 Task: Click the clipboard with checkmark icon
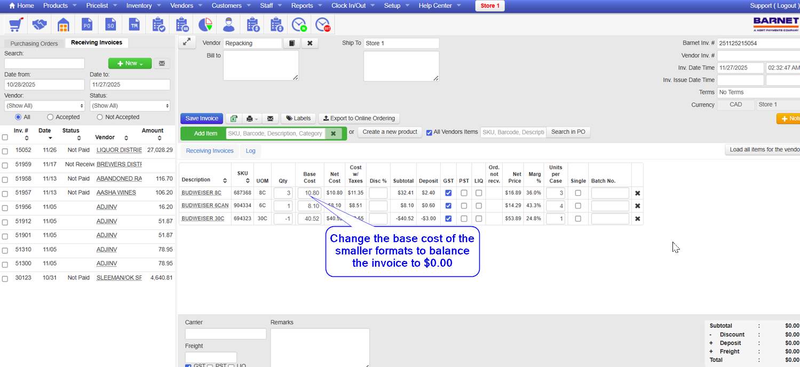click(x=159, y=25)
